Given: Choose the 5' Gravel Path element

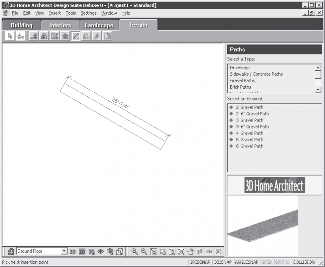Looking at the screenshot, I should click(x=246, y=139).
